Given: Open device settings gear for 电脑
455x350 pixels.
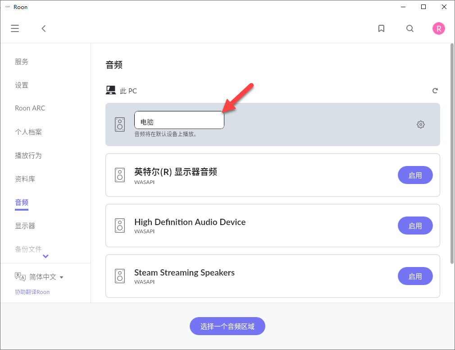Looking at the screenshot, I should point(420,124).
